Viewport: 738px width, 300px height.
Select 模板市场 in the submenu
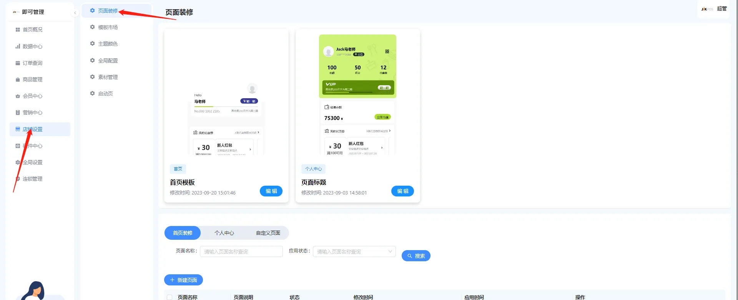(x=108, y=27)
